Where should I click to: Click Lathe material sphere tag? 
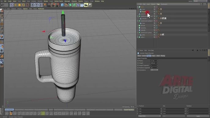coord(163,35)
